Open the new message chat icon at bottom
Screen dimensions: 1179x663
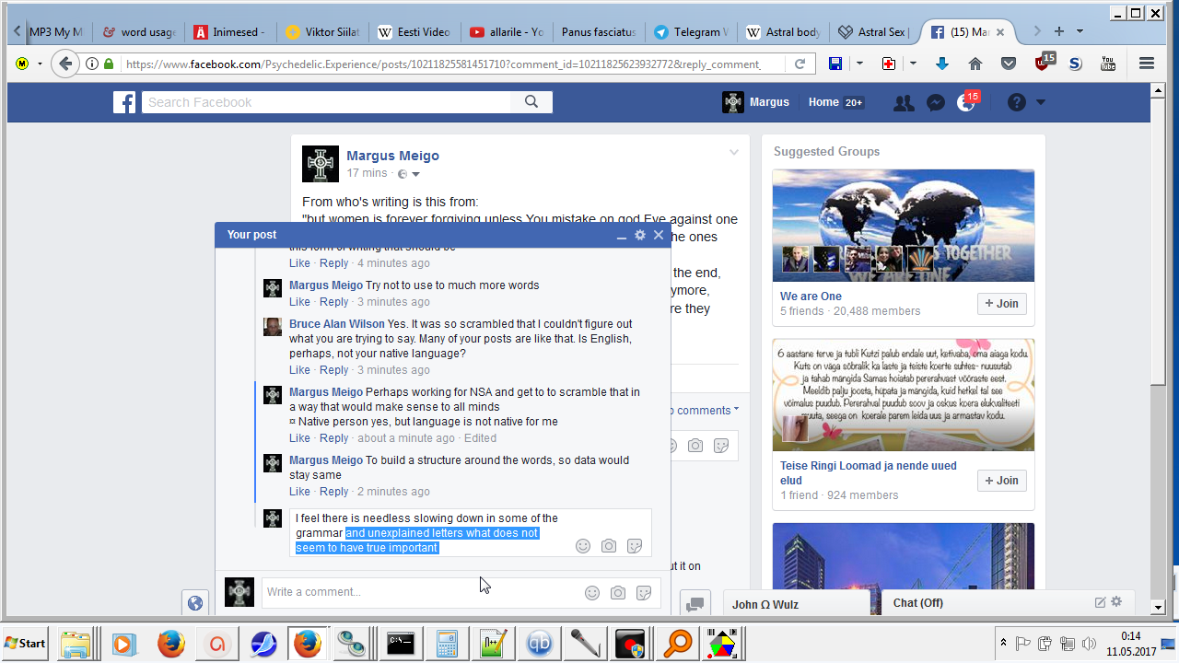pyautogui.click(x=695, y=603)
